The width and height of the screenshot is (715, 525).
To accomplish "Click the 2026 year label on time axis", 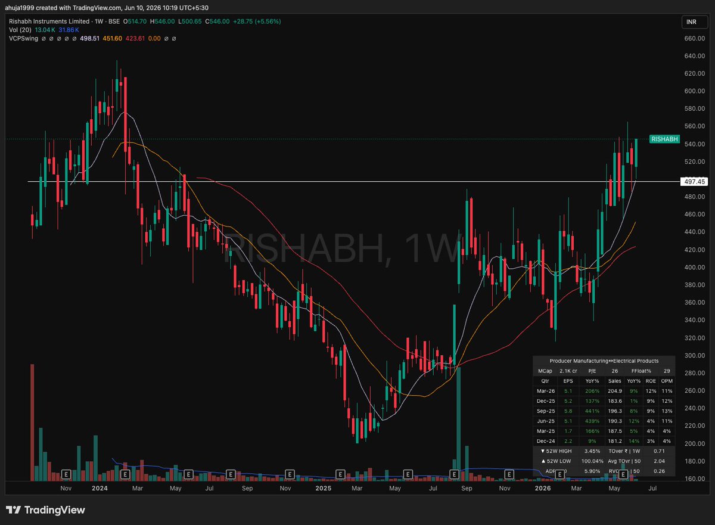I will tap(542, 488).
